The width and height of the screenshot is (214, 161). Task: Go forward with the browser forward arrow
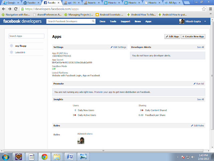pyautogui.click(x=10, y=9)
